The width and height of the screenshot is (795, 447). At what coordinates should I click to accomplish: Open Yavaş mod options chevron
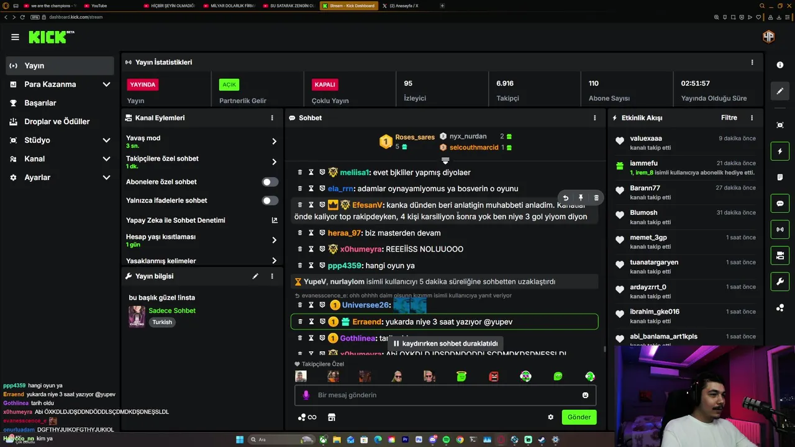click(274, 142)
